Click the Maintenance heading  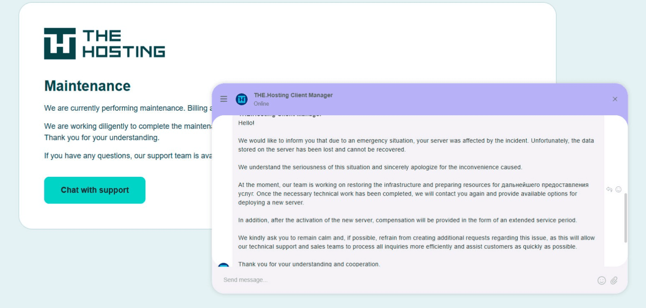point(87,86)
